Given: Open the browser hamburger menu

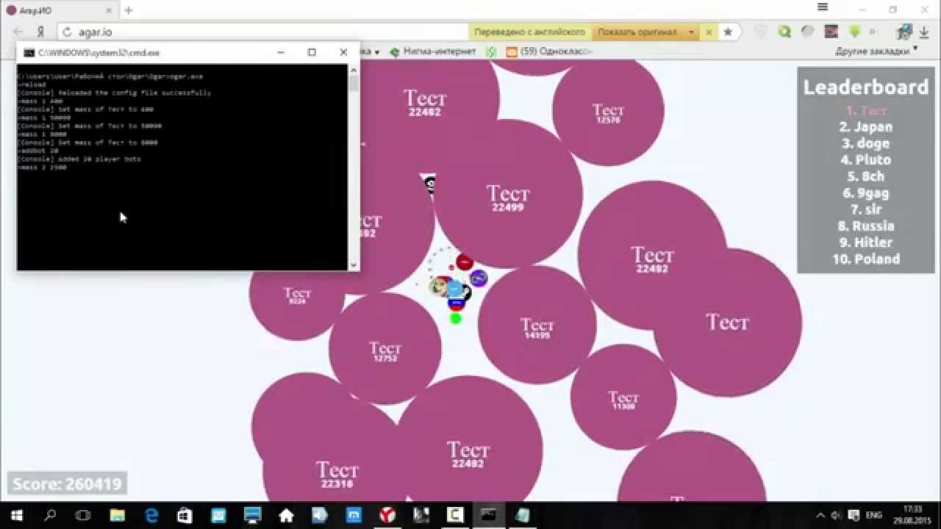Looking at the screenshot, I should pyautogui.click(x=823, y=7).
